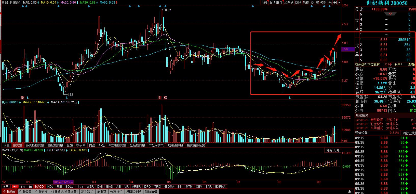The image size is (416, 194).
Task: Click the jump-to-end arrow icon
Action: 335,3
